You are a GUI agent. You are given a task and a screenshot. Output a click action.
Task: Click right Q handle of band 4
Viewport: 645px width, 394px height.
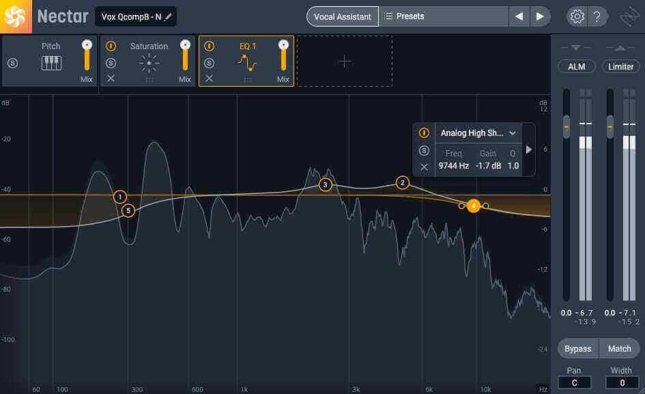(x=486, y=206)
